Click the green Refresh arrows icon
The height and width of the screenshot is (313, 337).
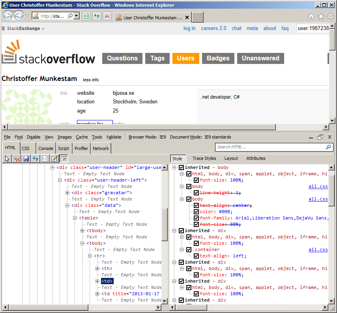(x=97, y=16)
